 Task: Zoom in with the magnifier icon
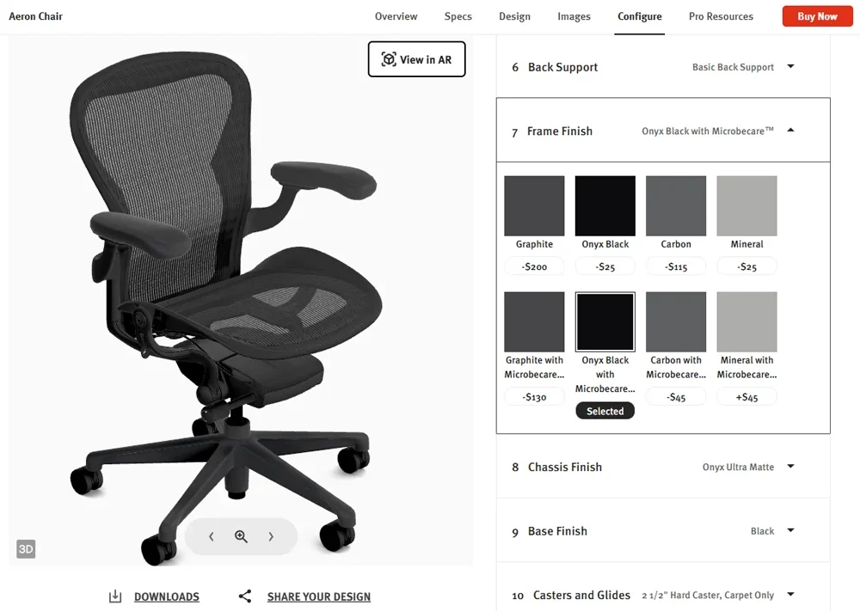(241, 536)
